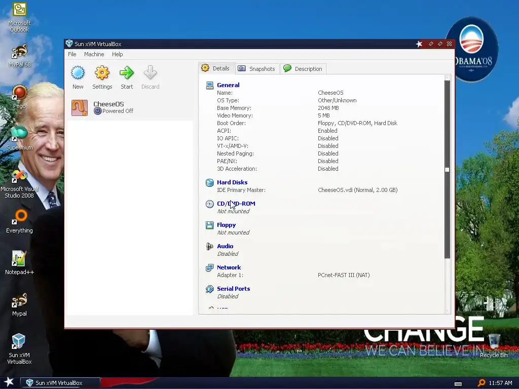The width and height of the screenshot is (519, 389).
Task: Click the CheeseOS.vdi hard disk value
Action: tap(357, 190)
